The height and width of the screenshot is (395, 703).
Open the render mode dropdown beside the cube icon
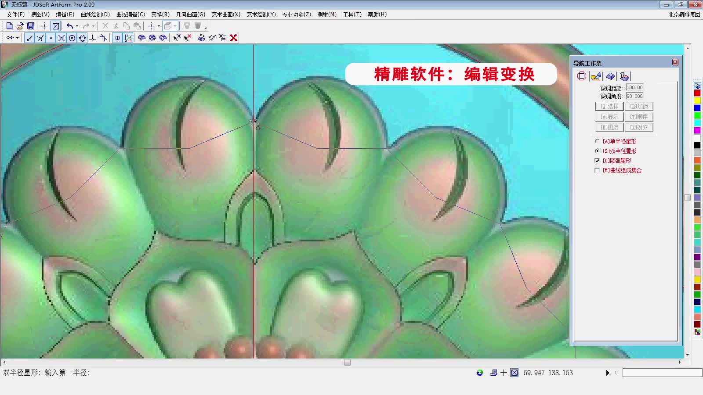175,25
